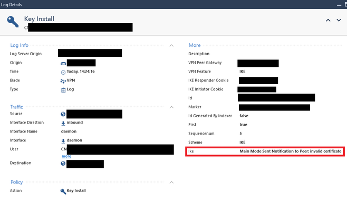347x203 pixels.
Task: Select the Blade value 'VPN'
Action: point(71,80)
